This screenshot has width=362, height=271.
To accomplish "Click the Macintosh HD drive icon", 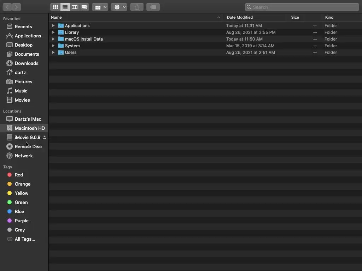I will 10,128.
